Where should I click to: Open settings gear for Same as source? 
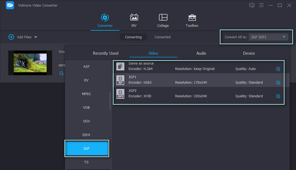point(278,69)
